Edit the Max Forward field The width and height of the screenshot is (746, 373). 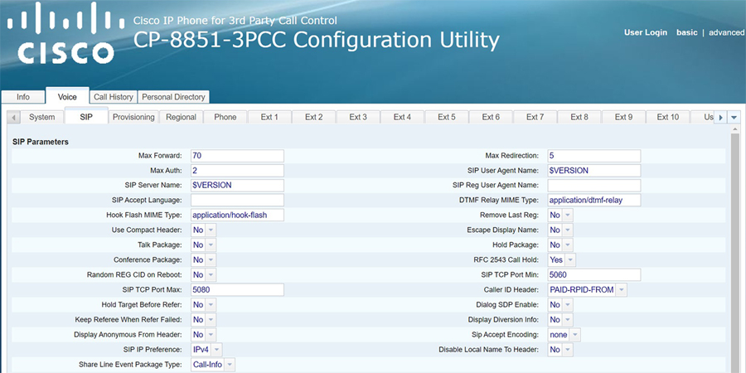click(237, 156)
